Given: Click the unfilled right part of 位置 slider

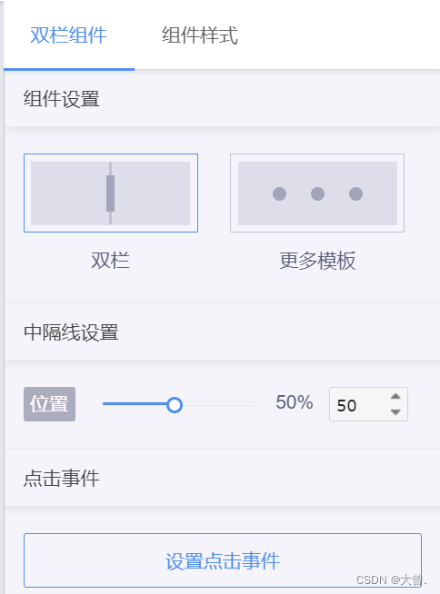Looking at the screenshot, I should [217, 404].
